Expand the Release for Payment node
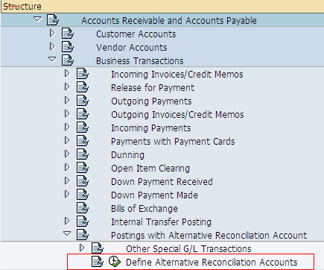The width and height of the screenshot is (324, 270). (x=67, y=87)
